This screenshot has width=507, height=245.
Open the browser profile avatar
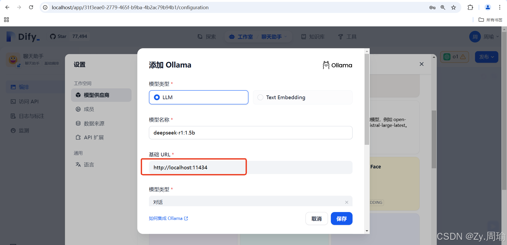point(488,7)
